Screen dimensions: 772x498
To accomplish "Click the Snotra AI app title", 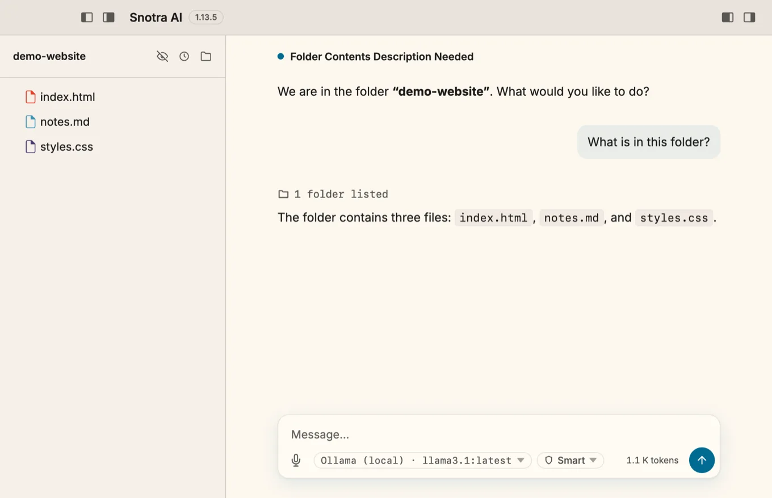I will pyautogui.click(x=156, y=18).
